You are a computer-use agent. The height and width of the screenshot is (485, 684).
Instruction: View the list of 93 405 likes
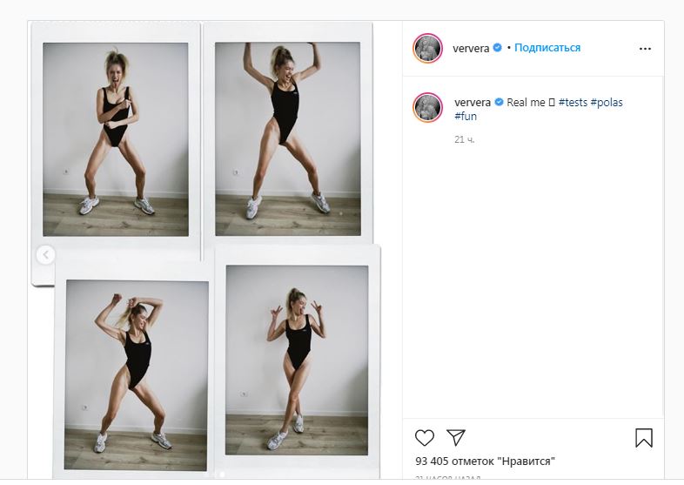(x=485, y=461)
